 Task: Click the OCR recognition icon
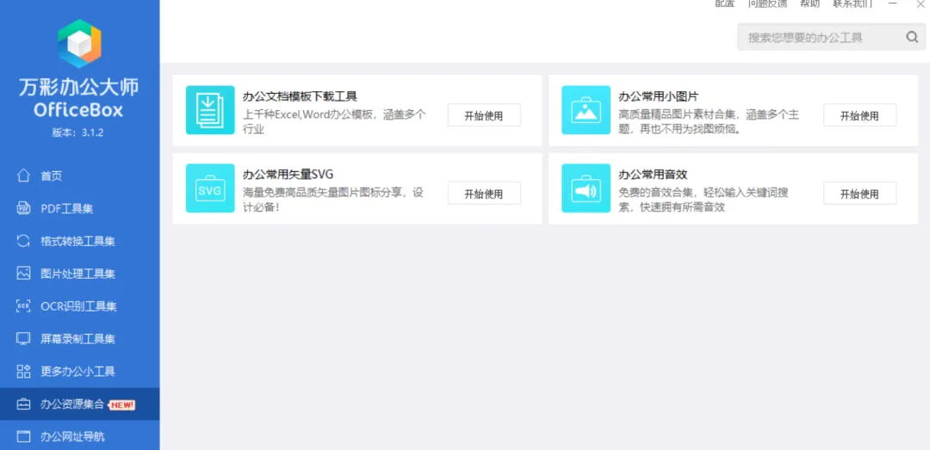point(23,306)
